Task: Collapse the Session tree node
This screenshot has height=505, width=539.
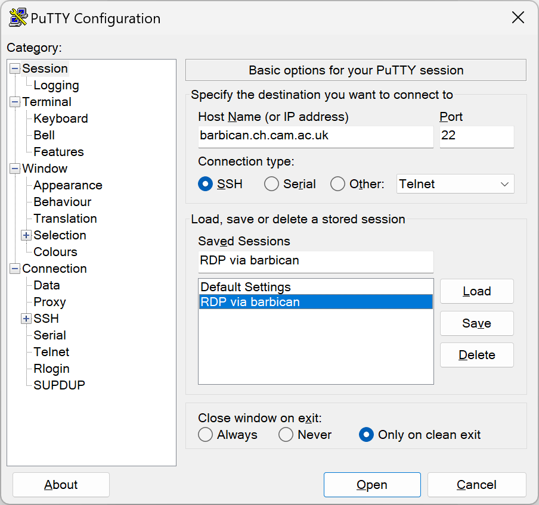Action: click(15, 68)
